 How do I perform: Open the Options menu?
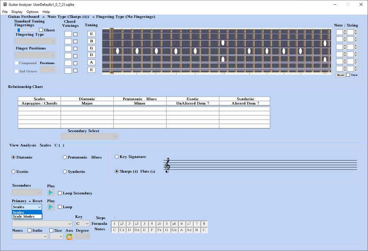(x=32, y=12)
